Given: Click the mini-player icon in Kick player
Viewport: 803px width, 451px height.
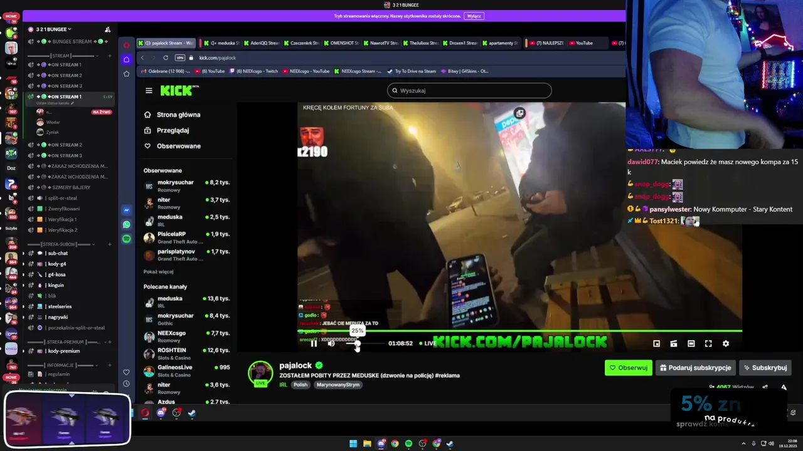Looking at the screenshot, I should click(656, 343).
